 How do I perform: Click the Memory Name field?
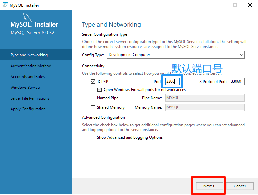point(205,107)
